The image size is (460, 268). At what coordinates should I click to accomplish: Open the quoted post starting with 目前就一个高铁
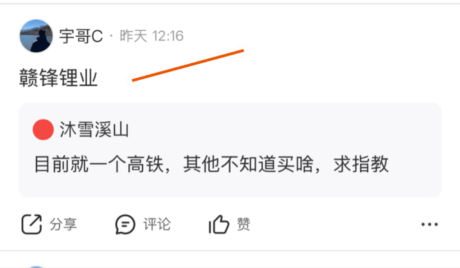(x=230, y=150)
